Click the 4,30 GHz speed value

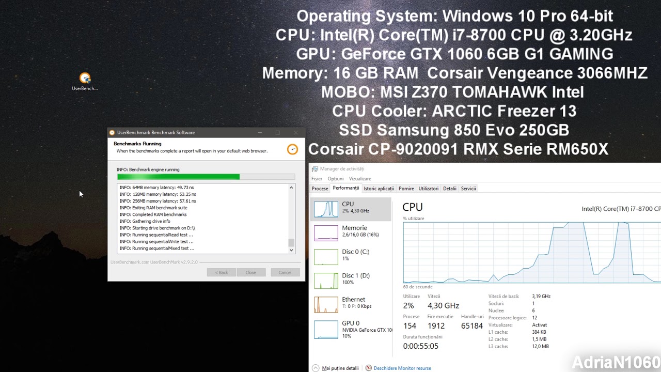pyautogui.click(x=443, y=305)
